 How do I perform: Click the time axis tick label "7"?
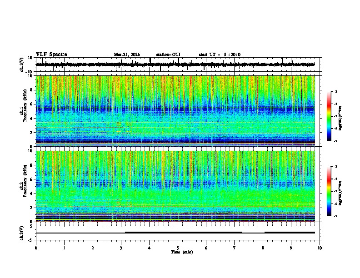click(235, 248)
